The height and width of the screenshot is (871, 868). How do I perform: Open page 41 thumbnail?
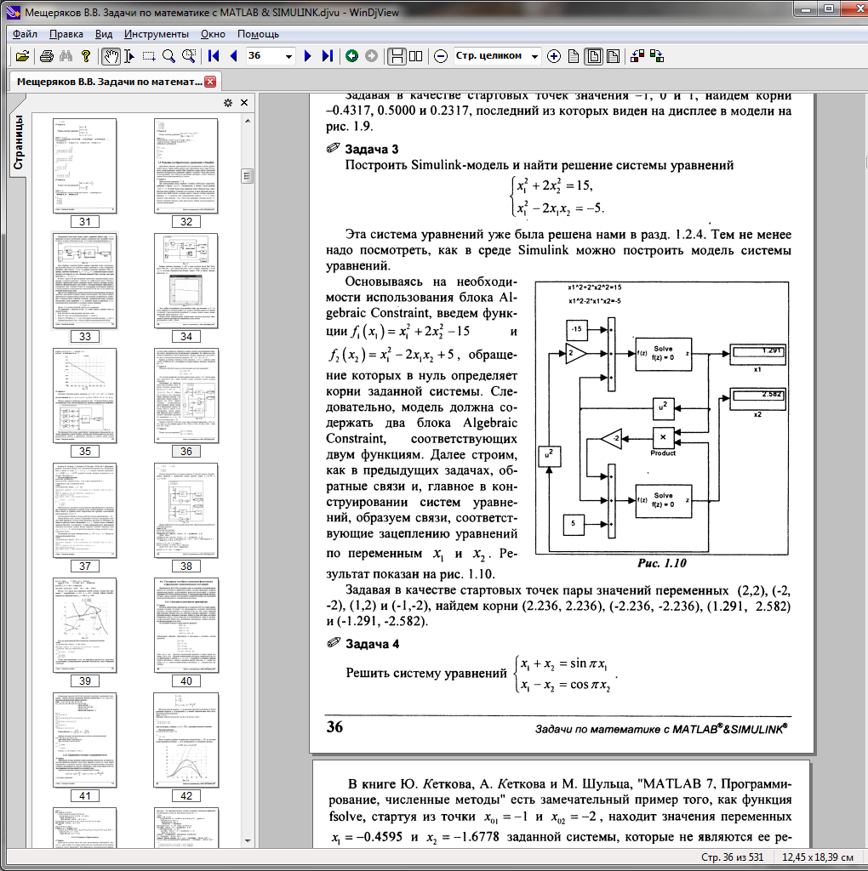coord(85,741)
